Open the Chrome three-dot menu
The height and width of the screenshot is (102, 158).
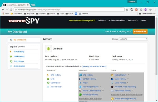pos(155,10)
